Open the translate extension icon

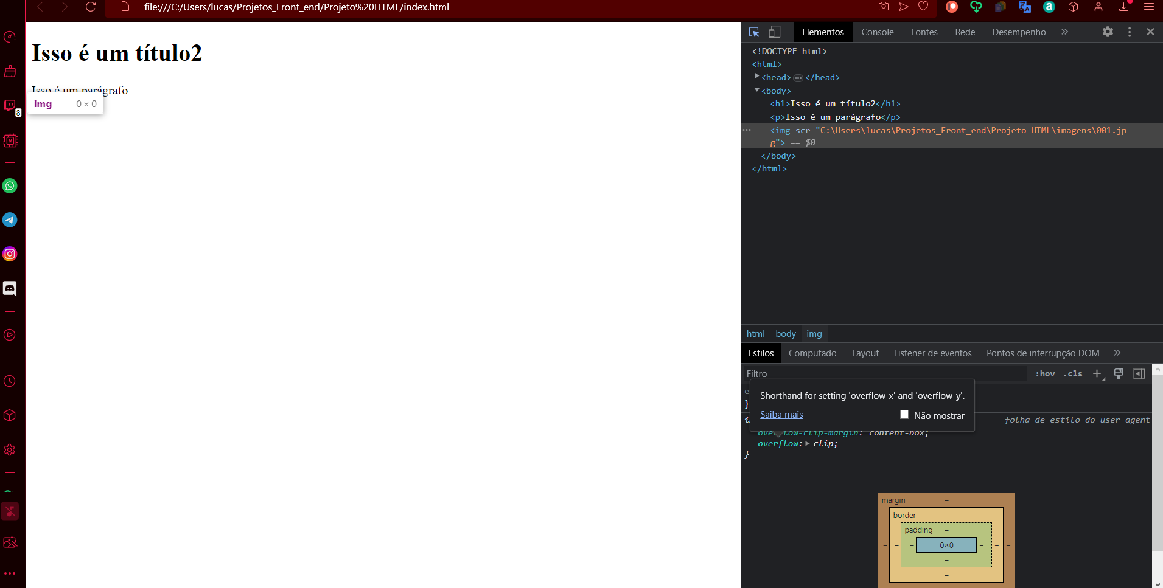1025,7
